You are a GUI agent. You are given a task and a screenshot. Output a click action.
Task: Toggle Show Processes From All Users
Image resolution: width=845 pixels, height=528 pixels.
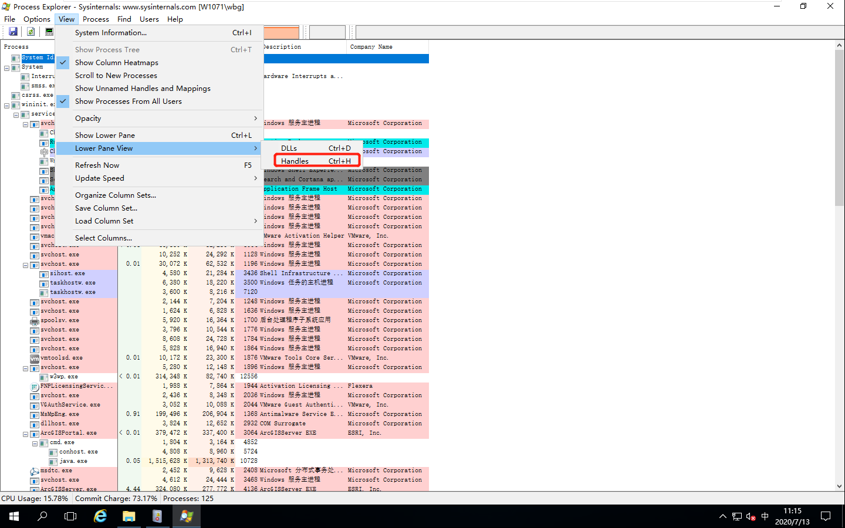(160, 101)
